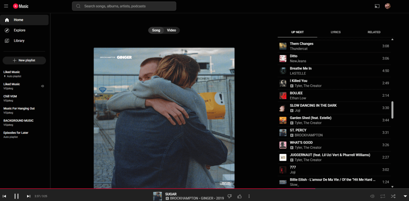Open the Chill VGM playlist
409x201 pixels.
[x=10, y=96]
